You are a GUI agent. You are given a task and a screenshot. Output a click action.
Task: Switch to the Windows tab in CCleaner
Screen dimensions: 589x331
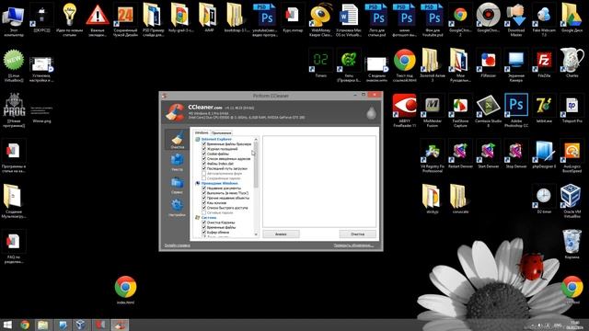tap(202, 132)
